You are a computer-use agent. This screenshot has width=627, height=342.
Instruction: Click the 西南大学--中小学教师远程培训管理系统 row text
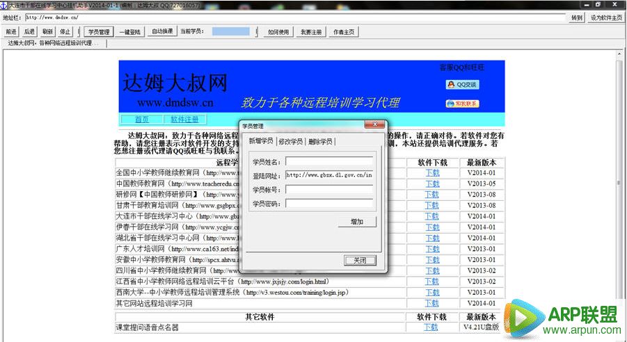(x=232, y=293)
